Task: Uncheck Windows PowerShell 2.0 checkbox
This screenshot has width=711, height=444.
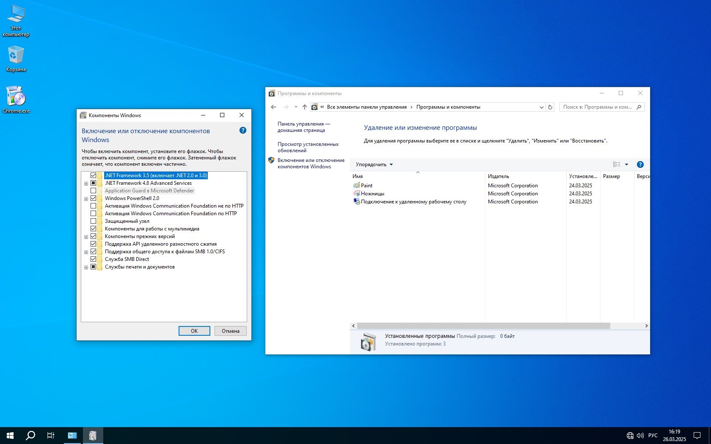Action: 94,198
